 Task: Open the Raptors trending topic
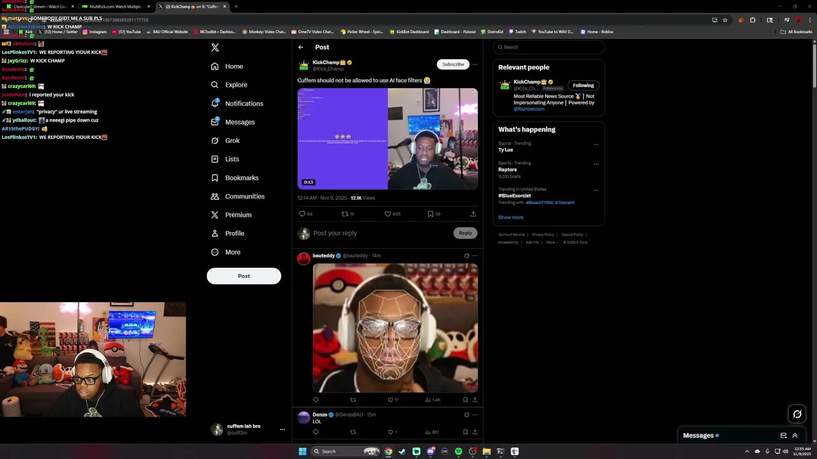coord(507,170)
